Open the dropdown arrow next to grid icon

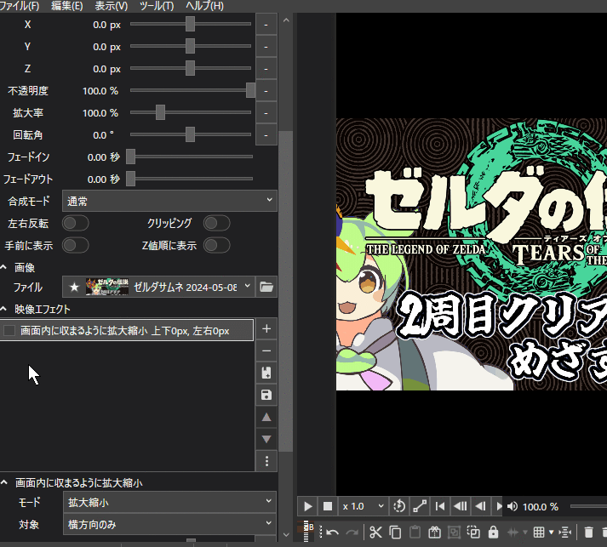(x=552, y=533)
